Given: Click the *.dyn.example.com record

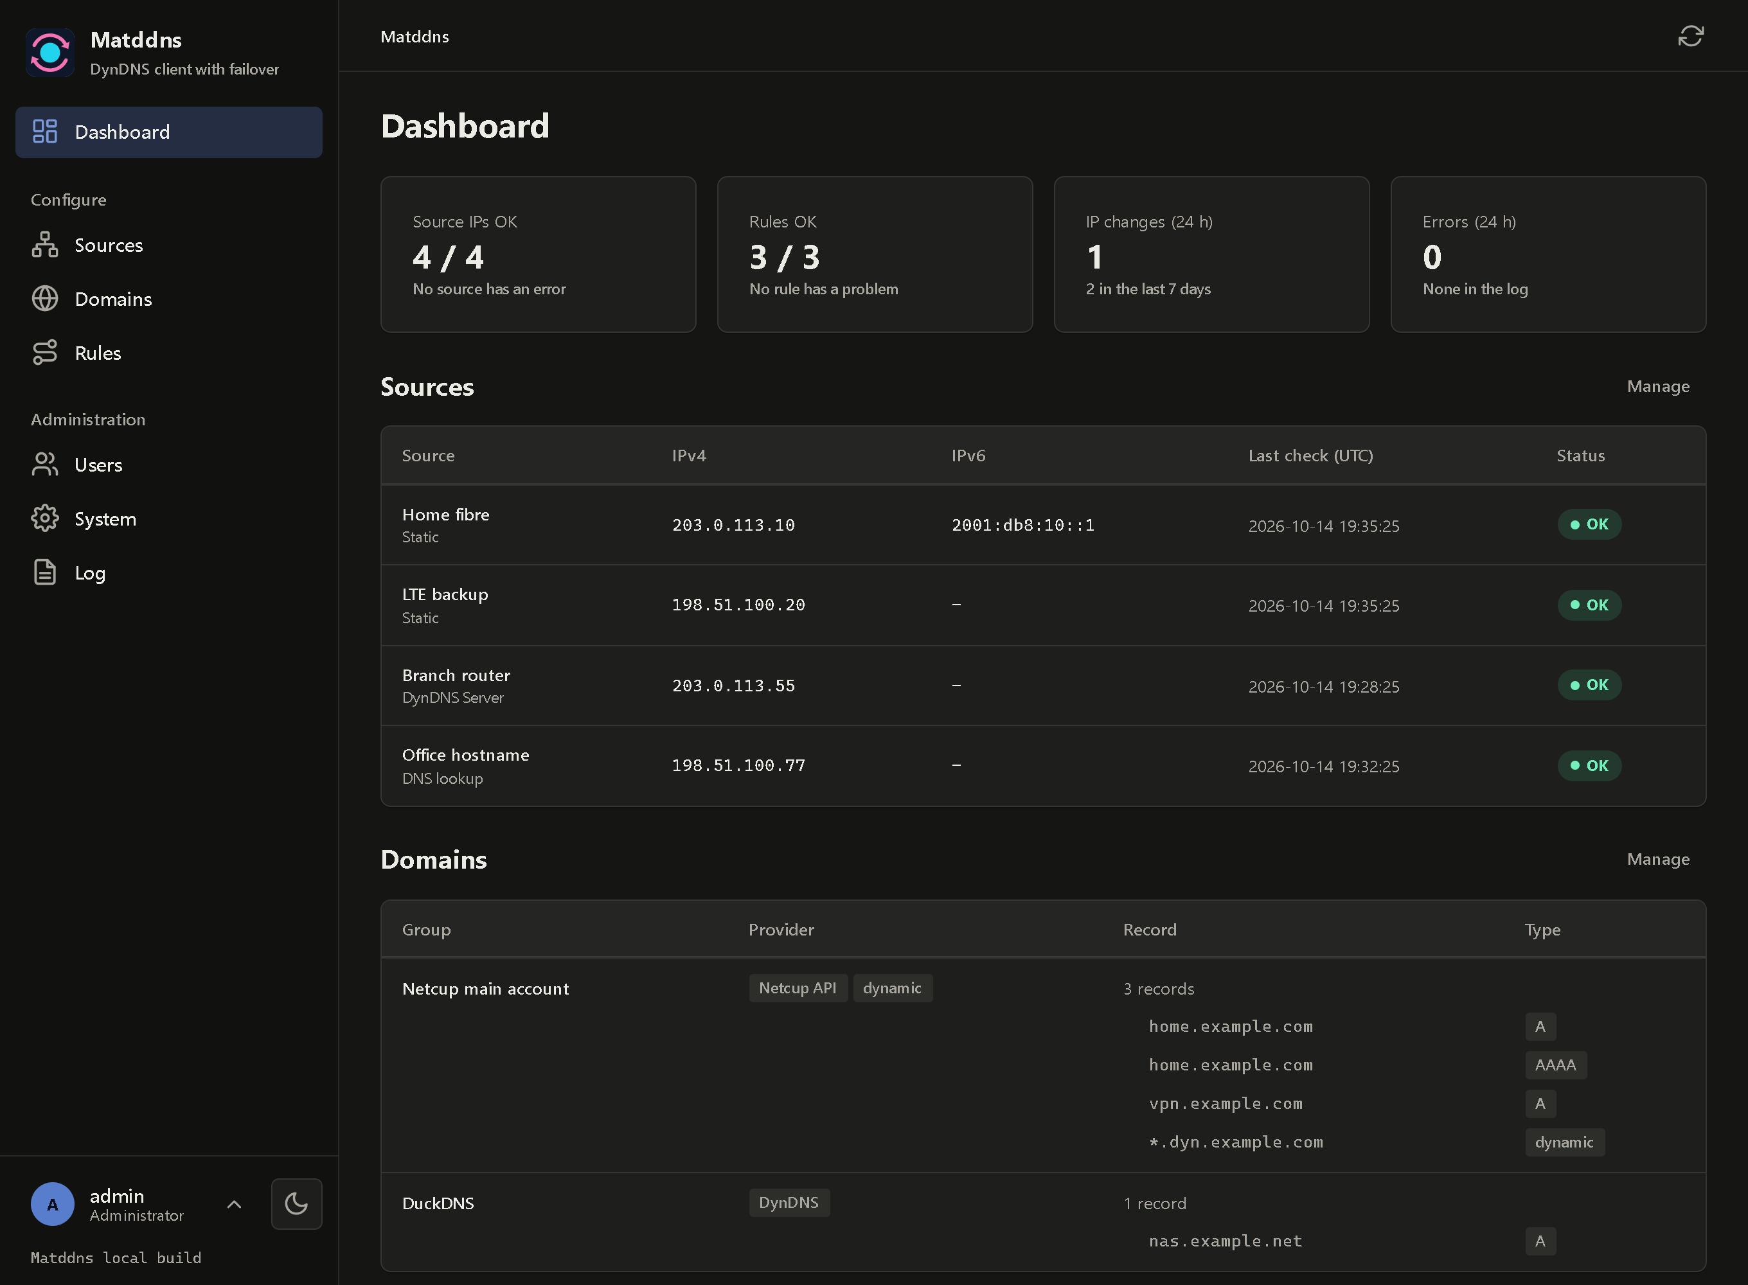Looking at the screenshot, I should (1236, 1142).
